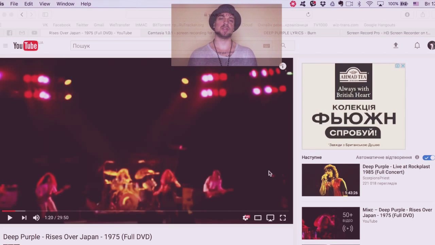Show the Safari sidebar

45,15
